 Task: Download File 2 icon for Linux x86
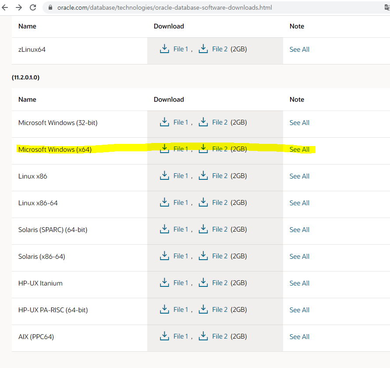click(x=203, y=175)
